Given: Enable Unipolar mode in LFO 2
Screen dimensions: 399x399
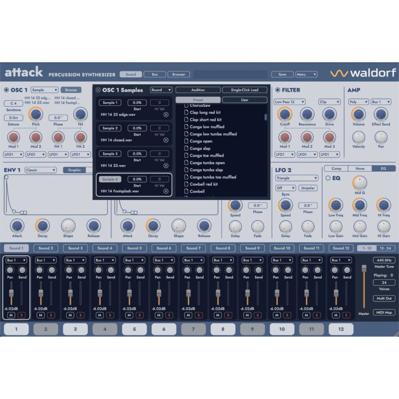Looking at the screenshot, I should point(310,188).
